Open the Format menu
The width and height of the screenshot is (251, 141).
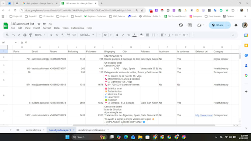[47, 28]
